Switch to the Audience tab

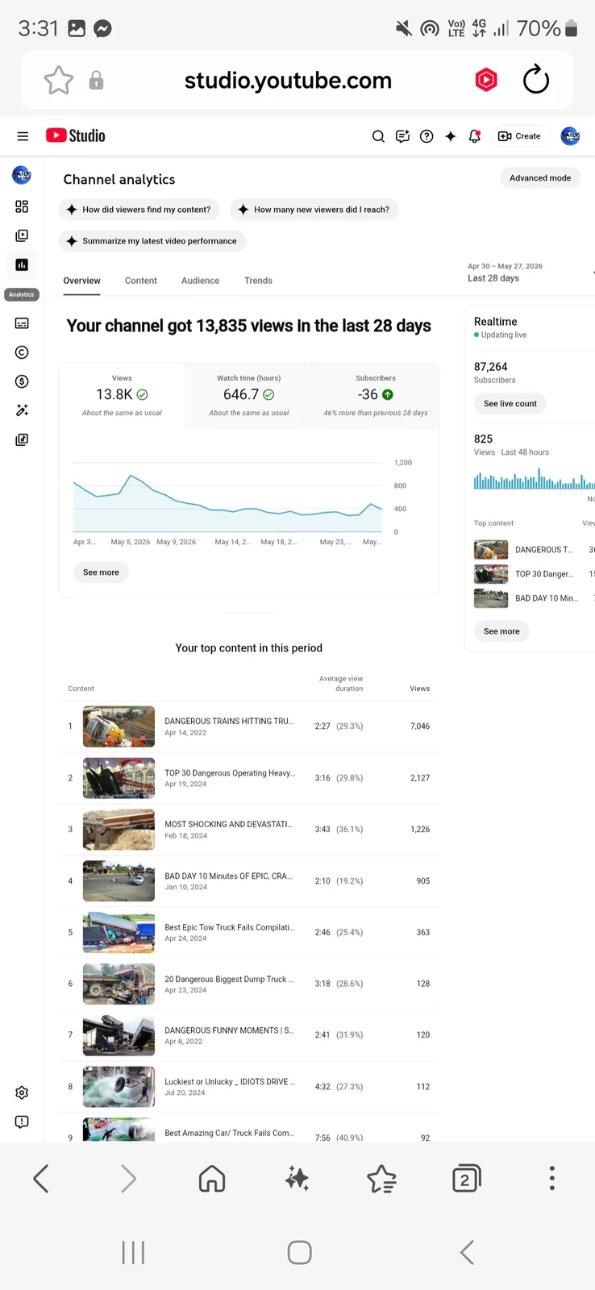coord(200,281)
